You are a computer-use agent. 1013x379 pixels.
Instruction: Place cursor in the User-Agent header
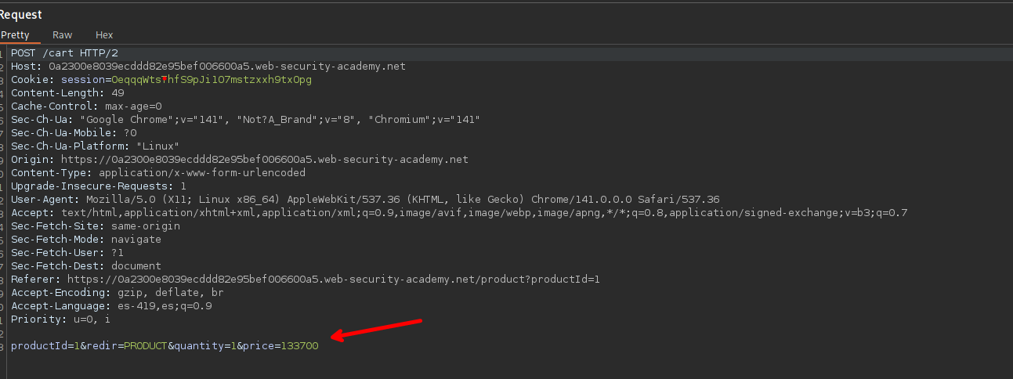365,200
